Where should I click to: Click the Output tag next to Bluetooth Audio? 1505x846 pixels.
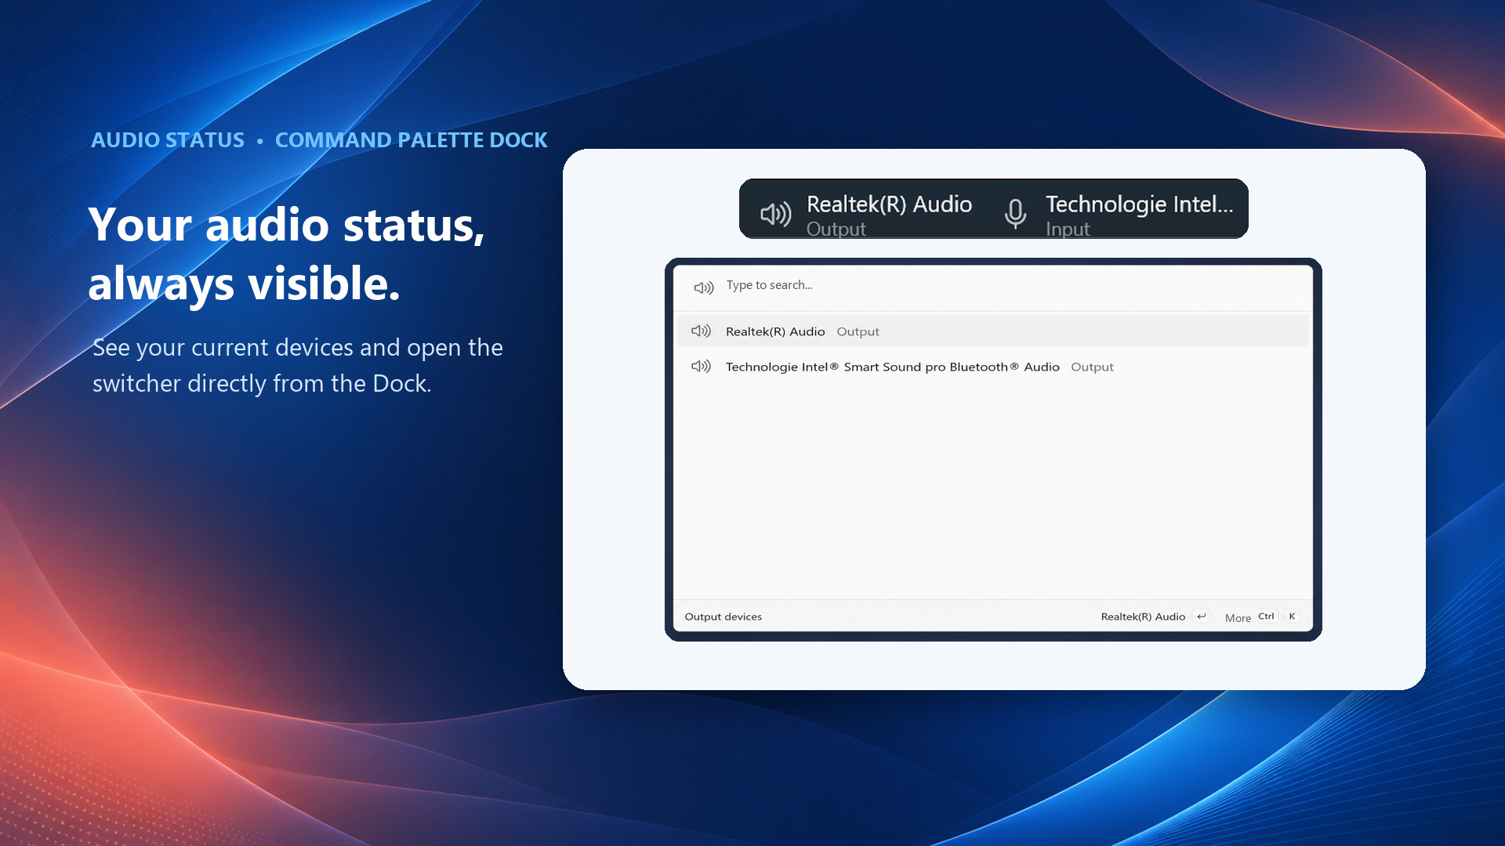pos(1092,367)
